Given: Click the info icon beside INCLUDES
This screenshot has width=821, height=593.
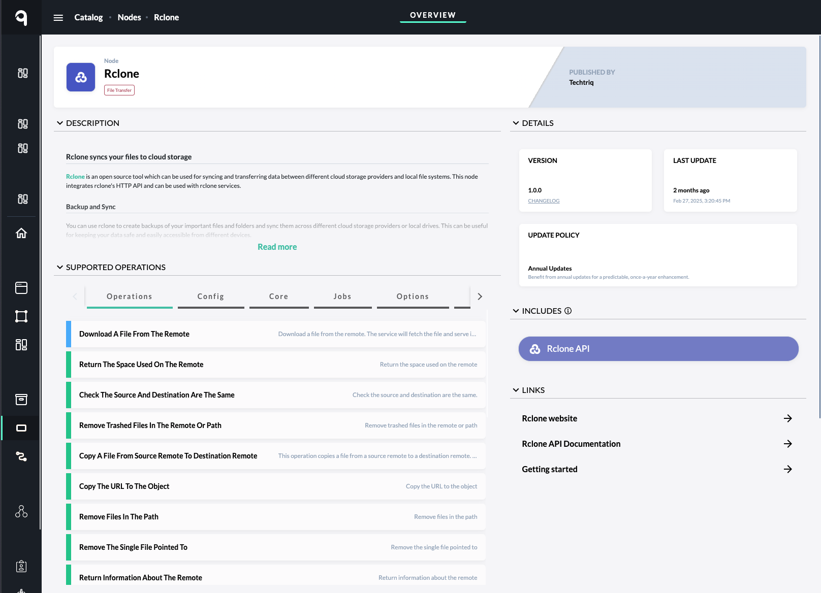Looking at the screenshot, I should pos(568,311).
